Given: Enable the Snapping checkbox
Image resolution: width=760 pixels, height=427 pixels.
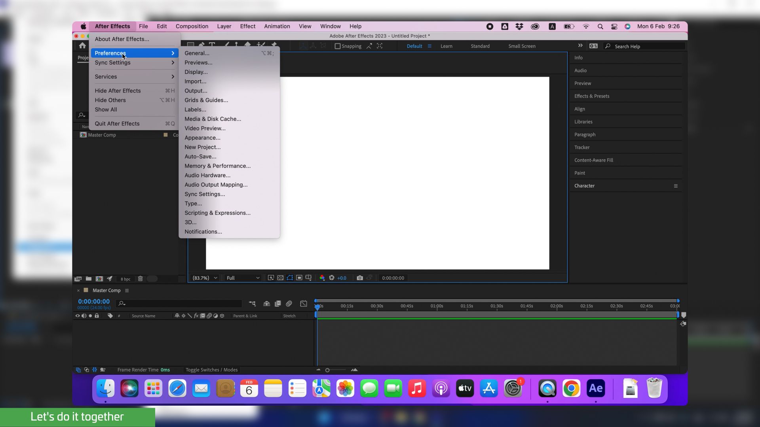Looking at the screenshot, I should [x=338, y=46].
